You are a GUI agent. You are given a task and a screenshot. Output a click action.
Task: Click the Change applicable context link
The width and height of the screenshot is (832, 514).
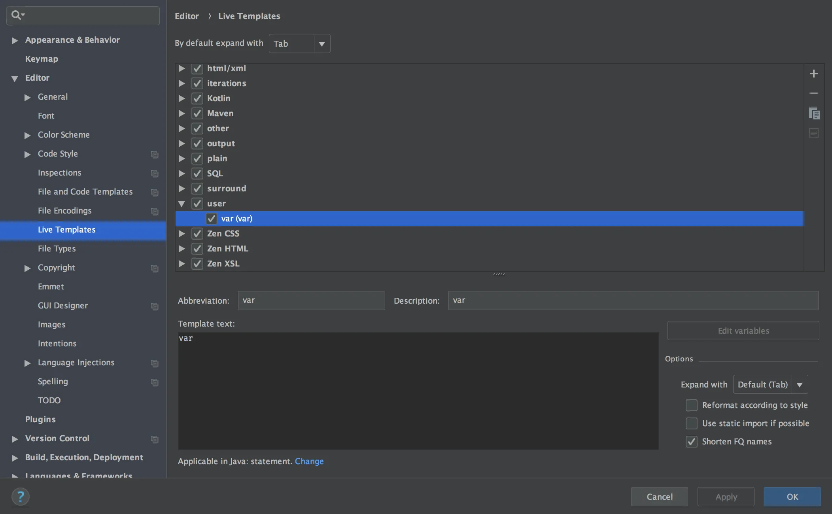tap(309, 461)
